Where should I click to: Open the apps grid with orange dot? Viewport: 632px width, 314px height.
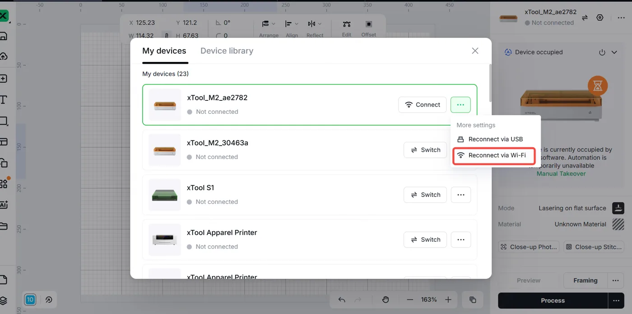point(4,183)
